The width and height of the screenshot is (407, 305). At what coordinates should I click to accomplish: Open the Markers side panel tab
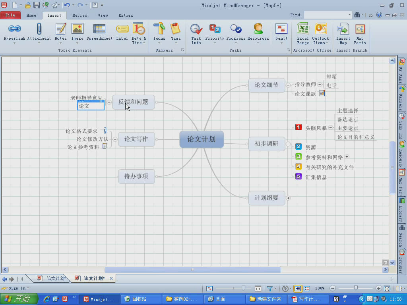click(x=401, y=98)
